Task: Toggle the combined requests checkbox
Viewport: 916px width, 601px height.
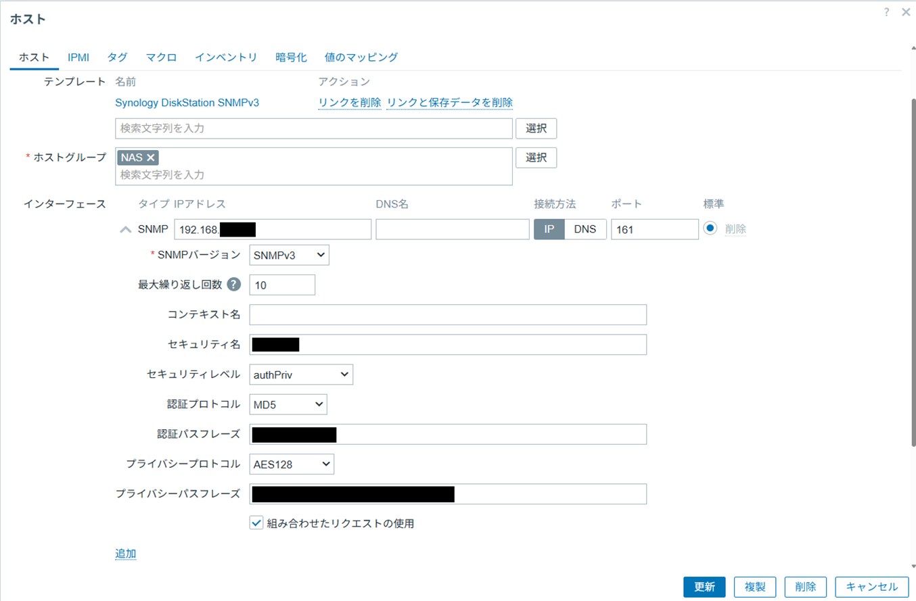Action: [x=256, y=523]
